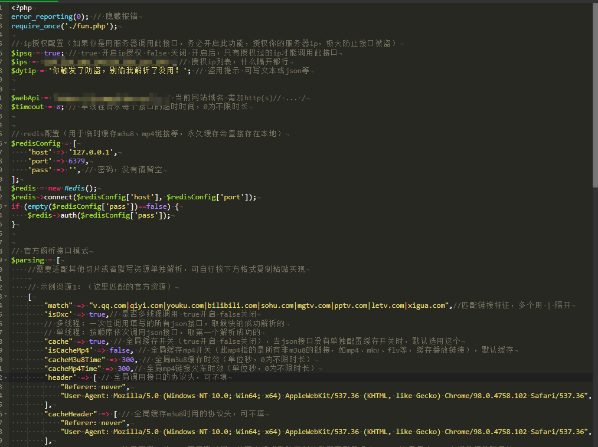This screenshot has width=598, height=447.
Task: Place cursor on the <?php opening tag
Action: tap(21, 8)
